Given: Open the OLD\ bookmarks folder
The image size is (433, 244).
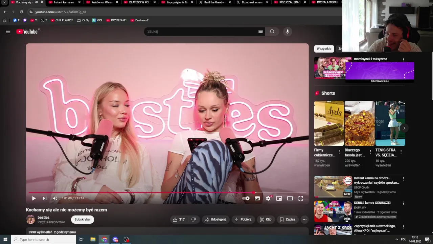Looking at the screenshot, I should click(83, 20).
